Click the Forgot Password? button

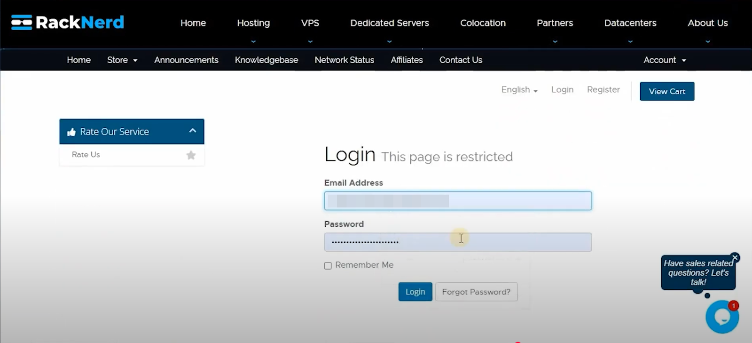coord(476,292)
